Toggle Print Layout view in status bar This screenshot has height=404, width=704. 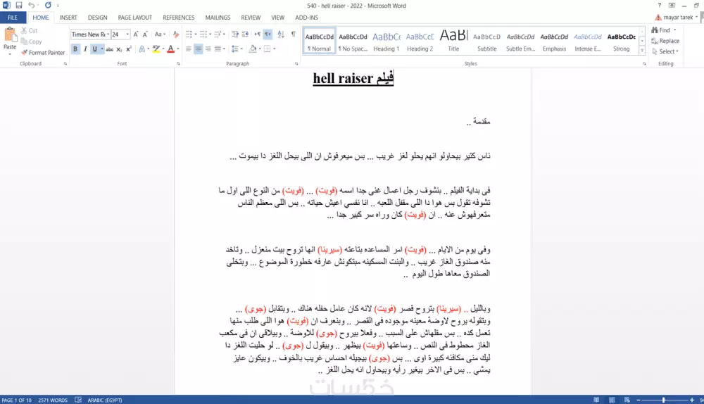(x=612, y=400)
